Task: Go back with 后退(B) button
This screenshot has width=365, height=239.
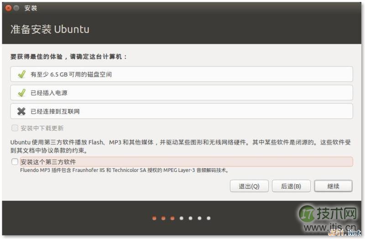Action: 291,186
